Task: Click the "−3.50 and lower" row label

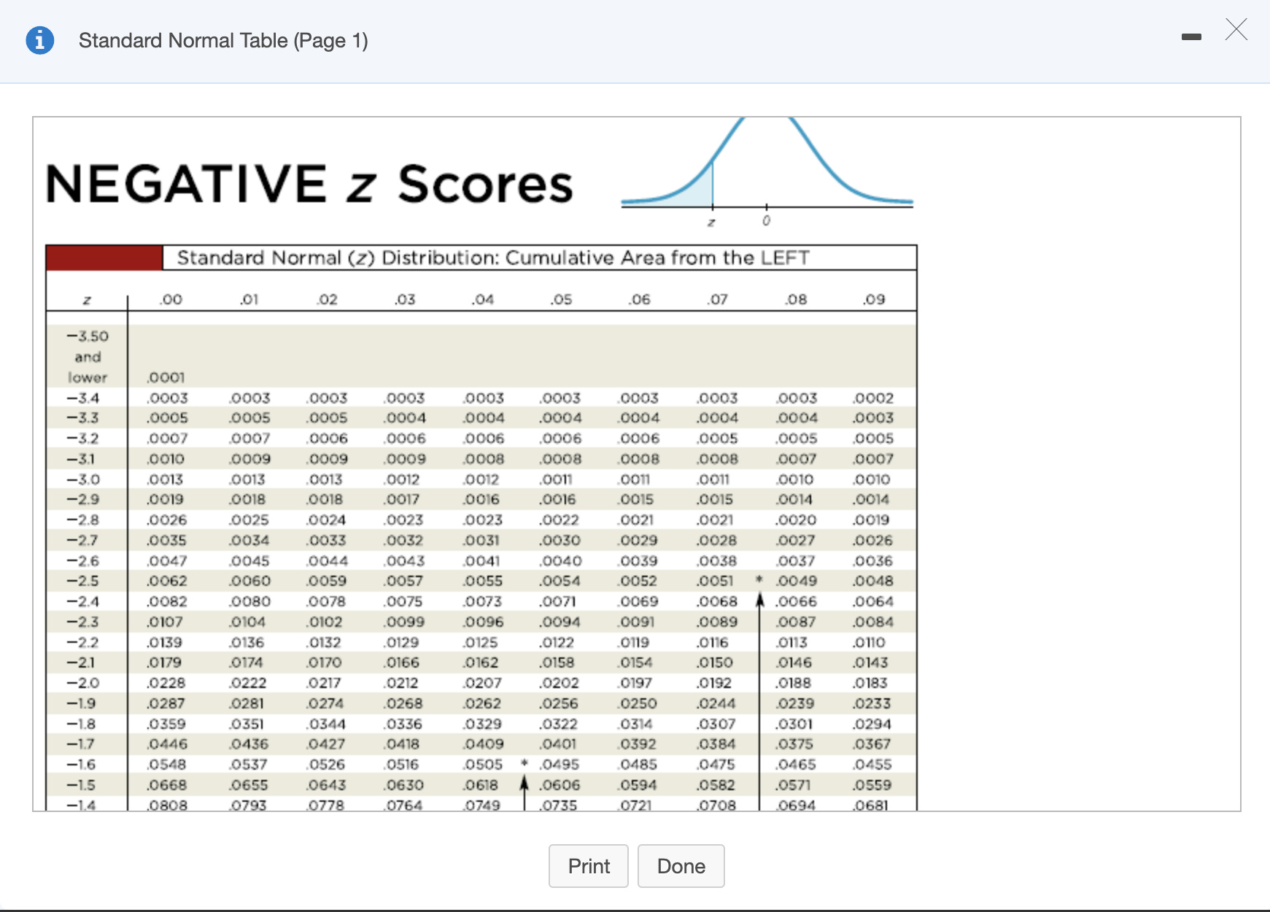Action: (88, 357)
